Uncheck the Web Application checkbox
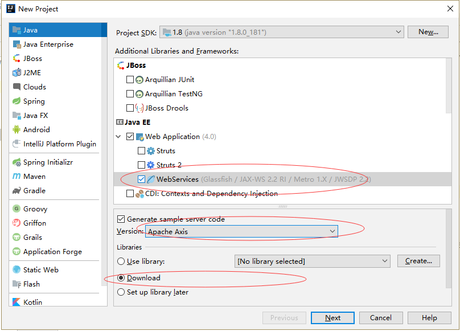 click(x=130, y=137)
